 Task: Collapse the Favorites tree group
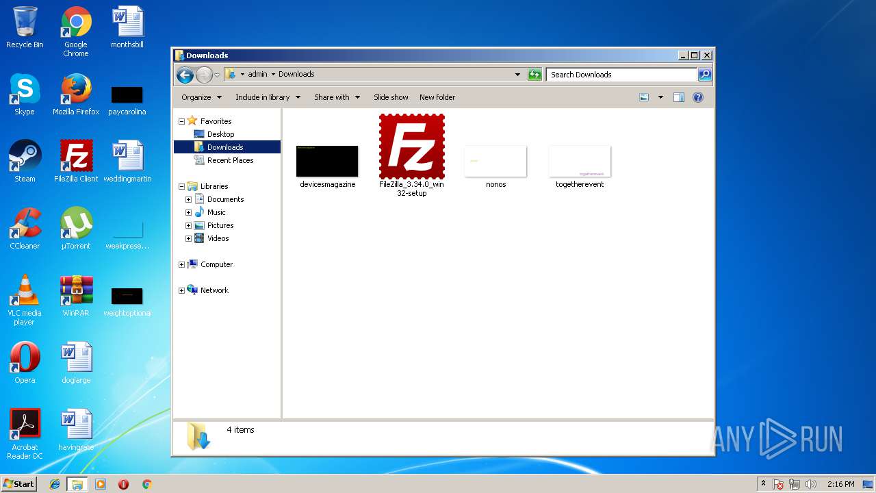tap(181, 121)
